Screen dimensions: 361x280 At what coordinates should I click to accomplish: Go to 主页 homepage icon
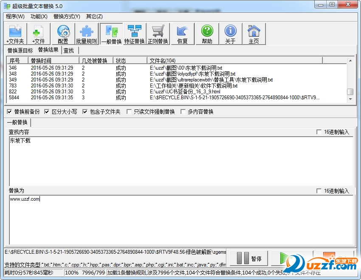(254, 34)
